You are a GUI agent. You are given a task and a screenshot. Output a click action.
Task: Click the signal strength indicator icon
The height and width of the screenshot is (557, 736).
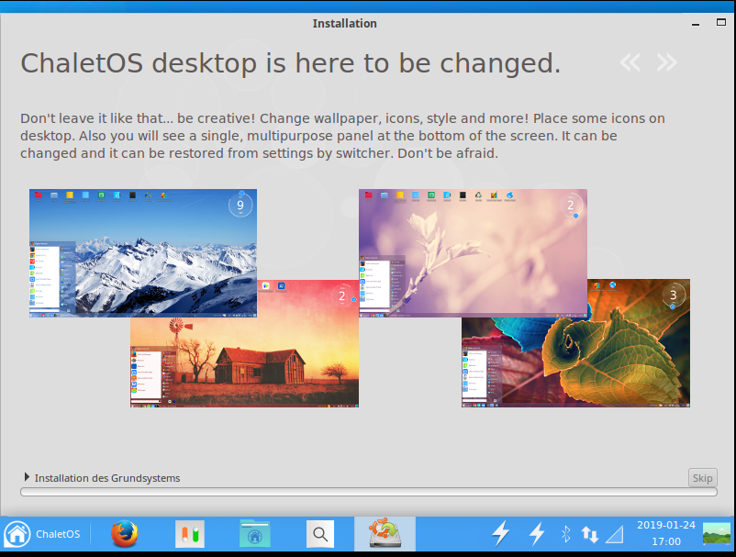[615, 533]
